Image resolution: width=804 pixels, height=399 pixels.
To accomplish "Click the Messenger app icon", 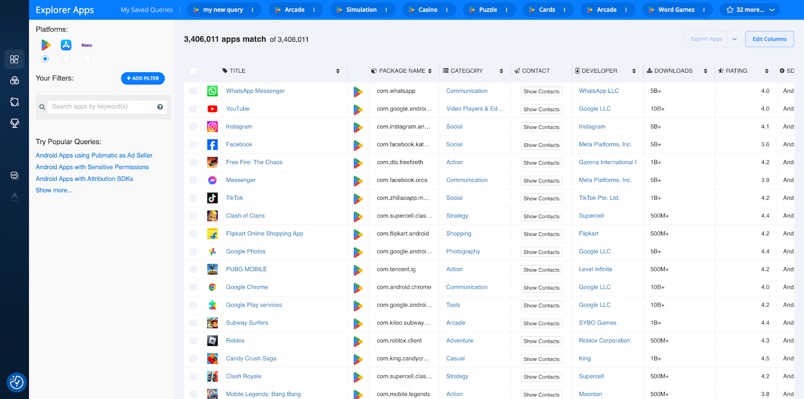I will click(x=213, y=180).
